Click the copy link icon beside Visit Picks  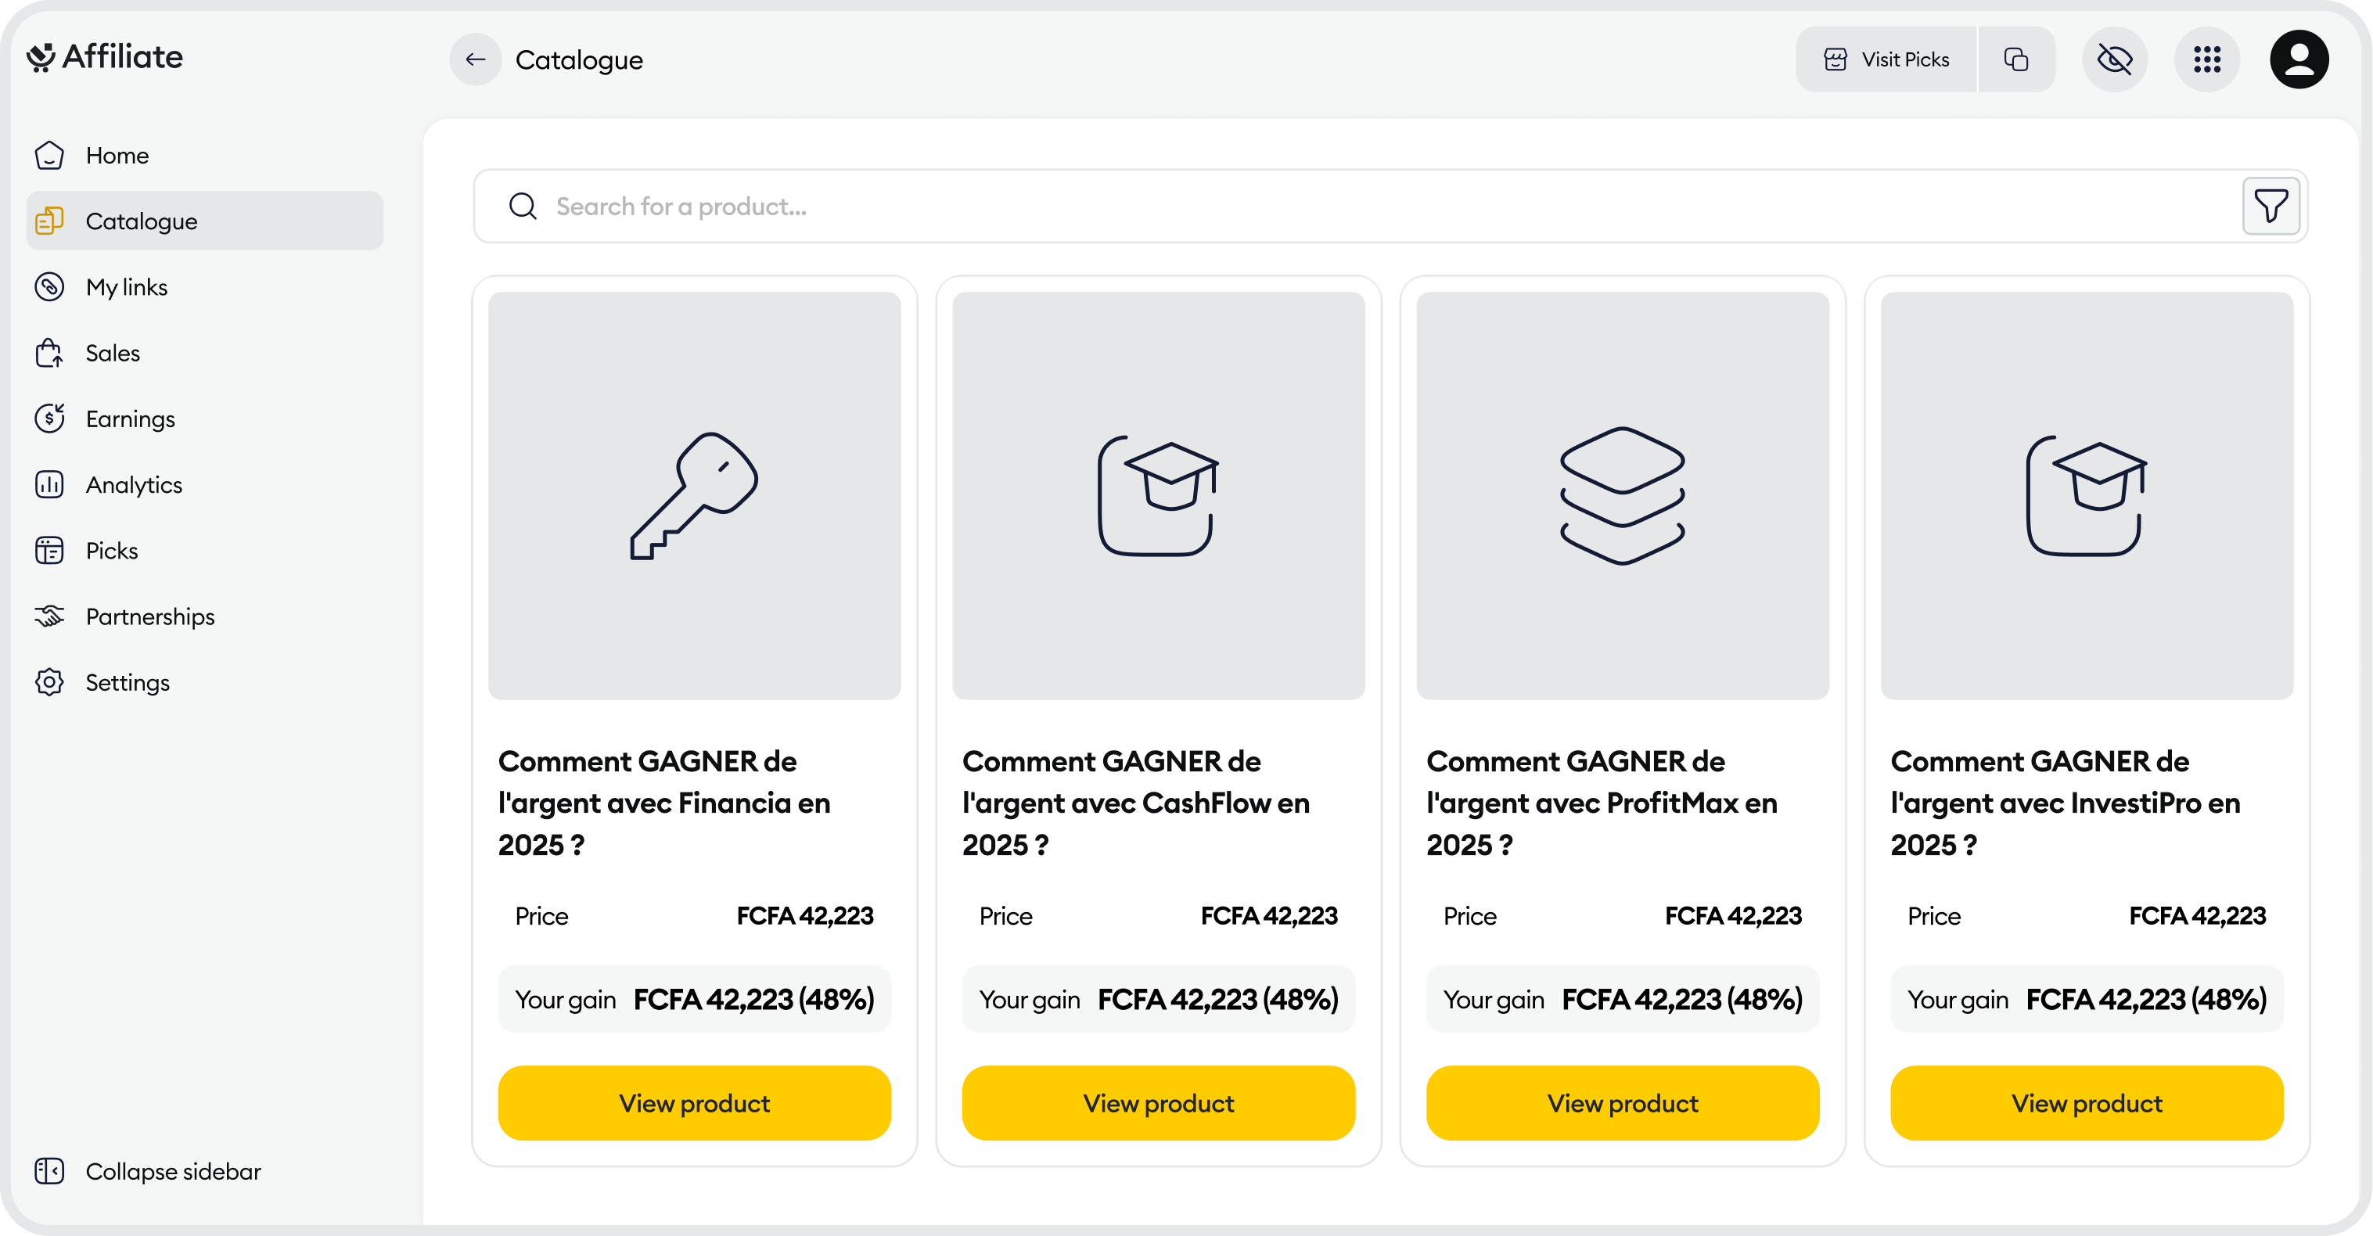pyautogui.click(x=2015, y=60)
